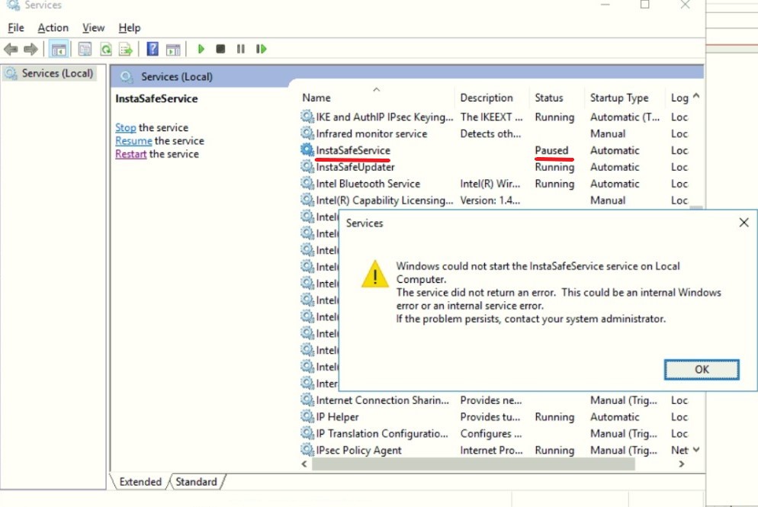Screen dimensions: 758x507
Task: Open the File menu
Action: 16,28
